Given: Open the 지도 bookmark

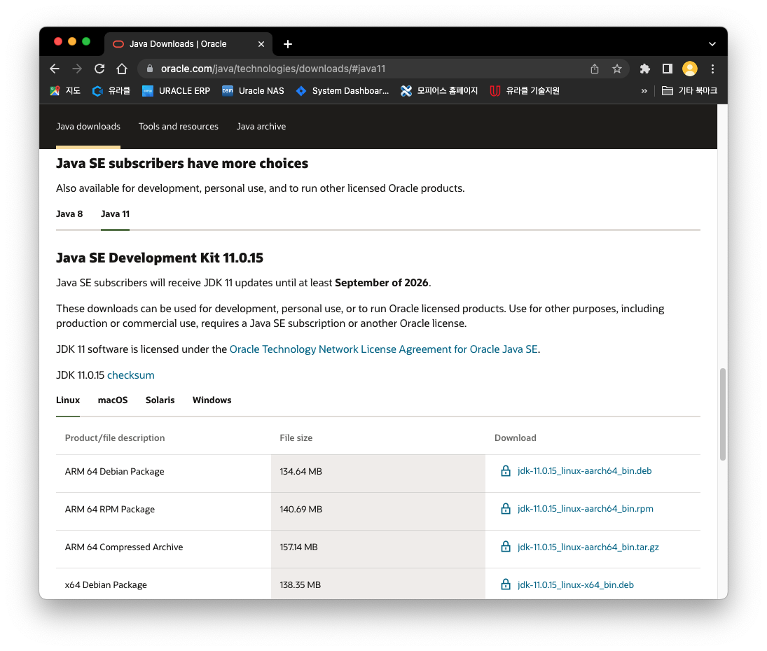Looking at the screenshot, I should (65, 91).
